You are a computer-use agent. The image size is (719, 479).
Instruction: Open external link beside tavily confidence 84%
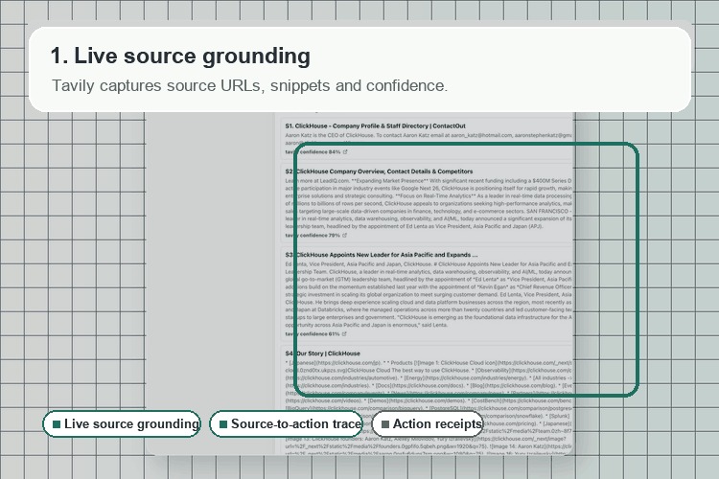345,151
